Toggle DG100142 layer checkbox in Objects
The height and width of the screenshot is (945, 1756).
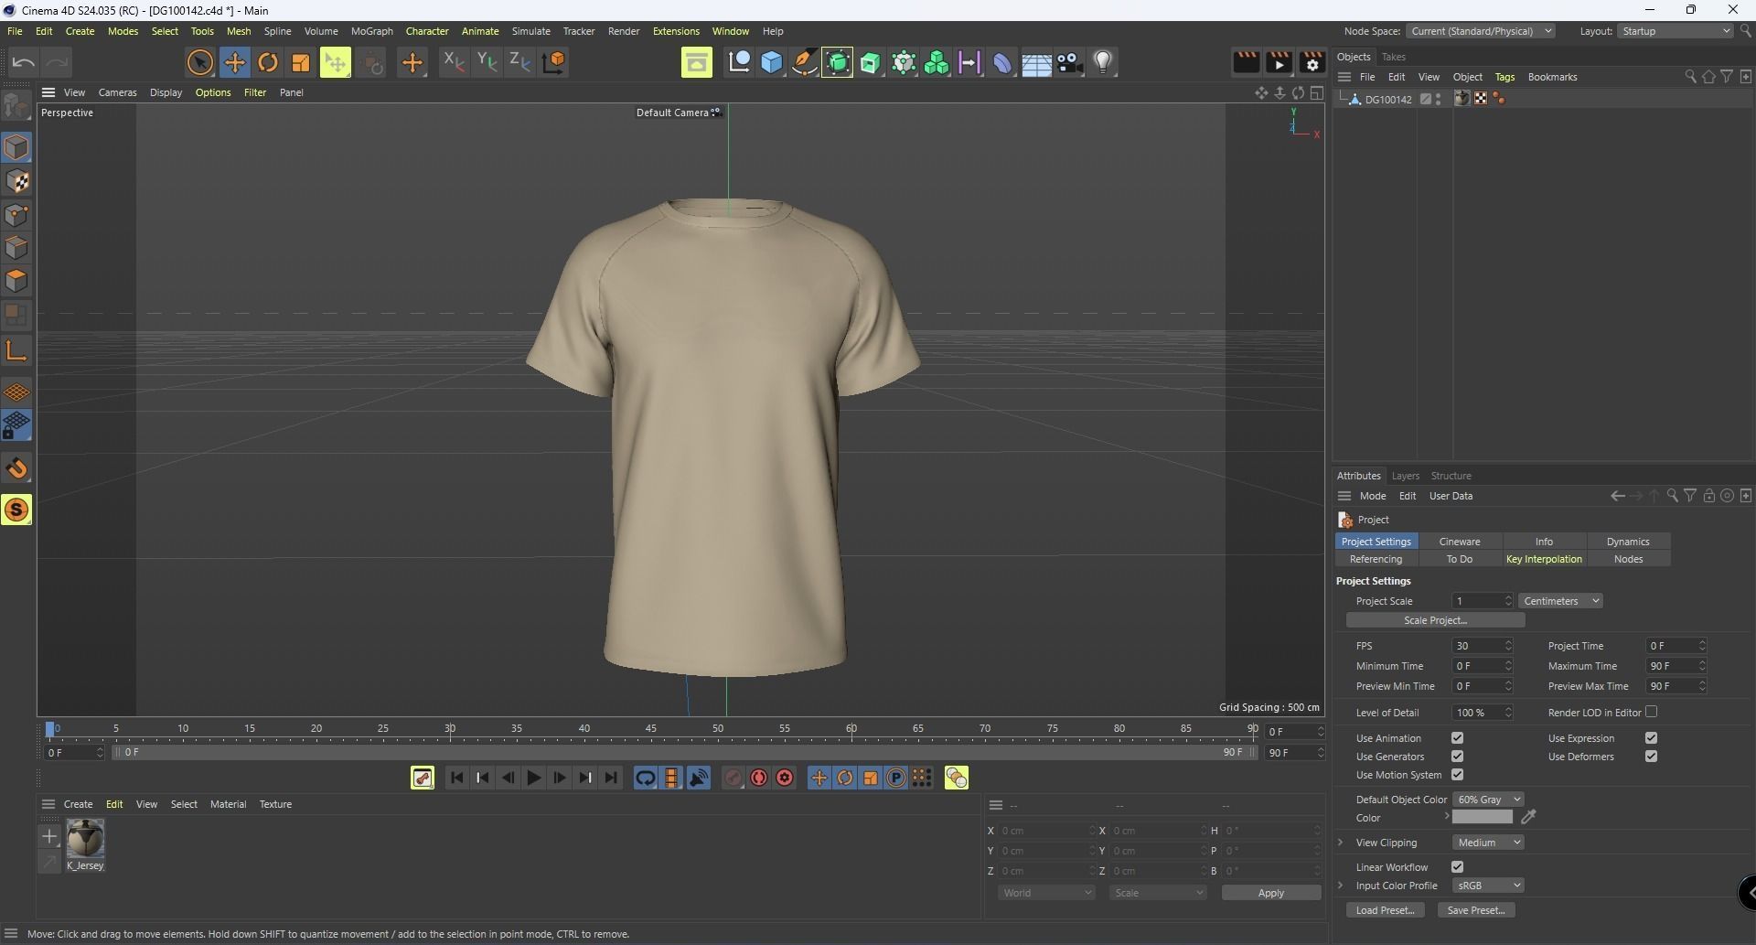[1425, 99]
